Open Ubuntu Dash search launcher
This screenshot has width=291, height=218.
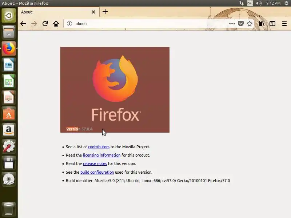(x=9, y=16)
